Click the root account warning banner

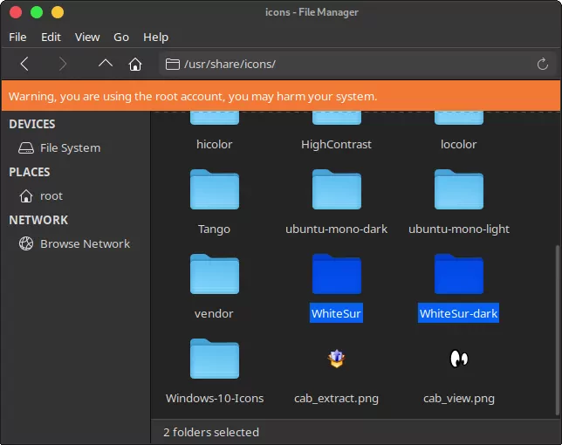[281, 96]
